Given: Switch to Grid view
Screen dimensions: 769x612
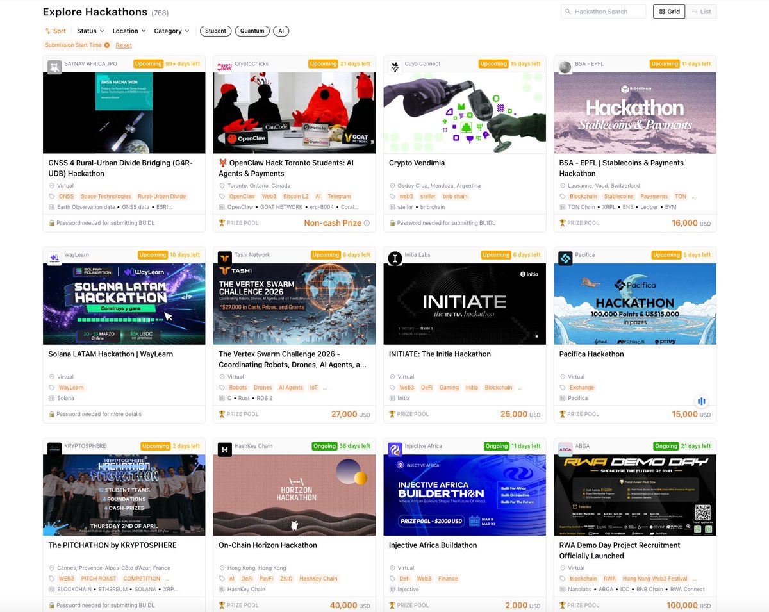Looking at the screenshot, I should point(669,12).
